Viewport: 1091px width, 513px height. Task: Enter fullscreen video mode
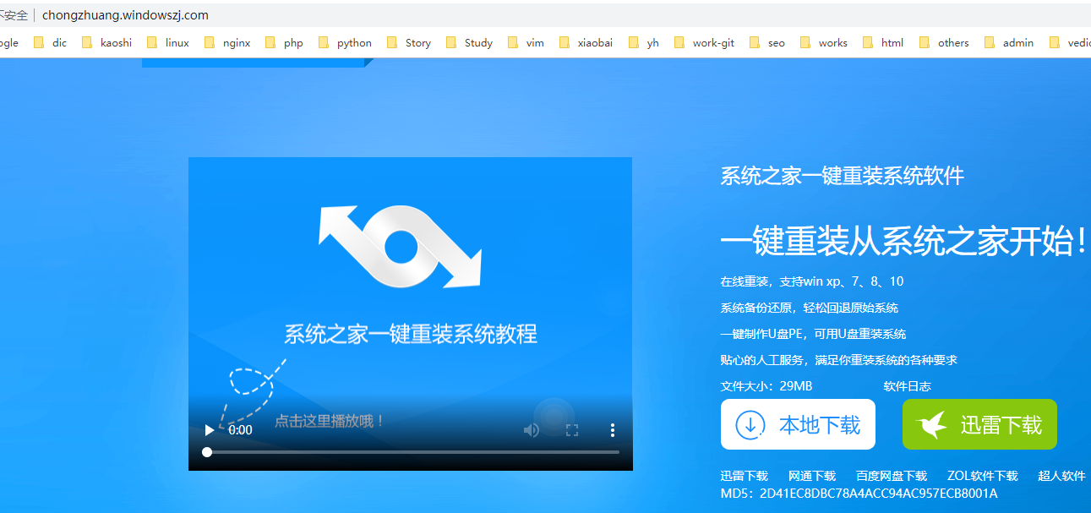(572, 430)
